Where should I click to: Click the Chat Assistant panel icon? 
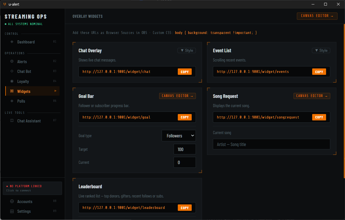tap(12, 121)
